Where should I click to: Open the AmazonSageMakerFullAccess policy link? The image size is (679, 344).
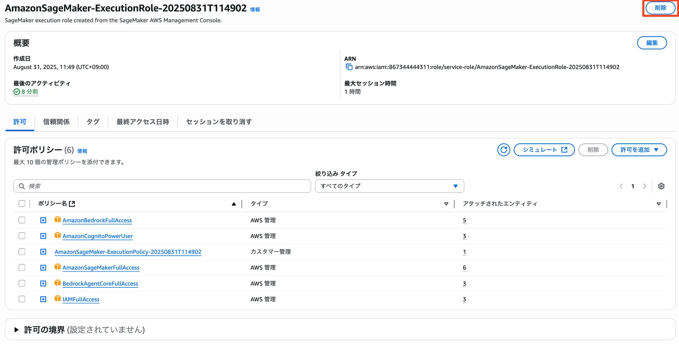coord(101,268)
